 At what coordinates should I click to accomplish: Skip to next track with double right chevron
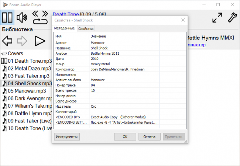[x=45, y=14]
